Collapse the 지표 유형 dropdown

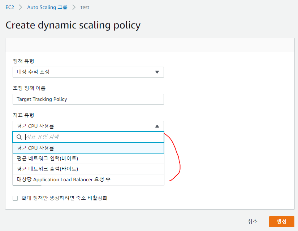[x=88, y=126]
